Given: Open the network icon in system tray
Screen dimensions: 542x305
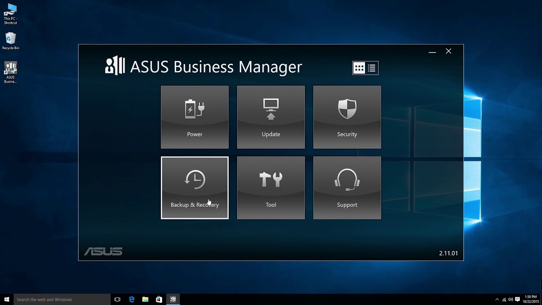Looking at the screenshot, I should (x=504, y=299).
